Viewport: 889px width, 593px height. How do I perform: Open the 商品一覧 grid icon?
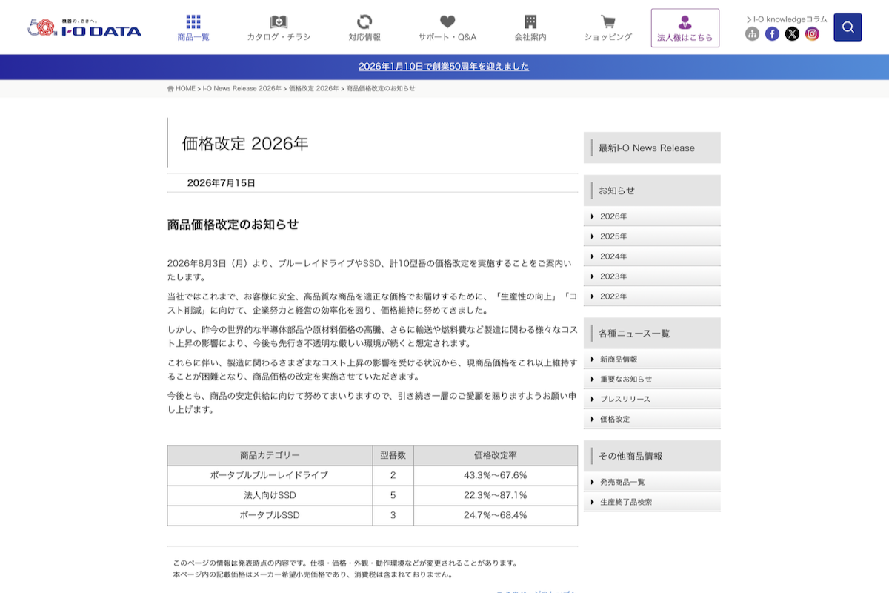pos(193,21)
